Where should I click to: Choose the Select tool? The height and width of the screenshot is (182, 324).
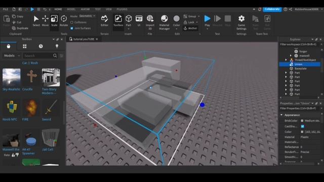(x=36, y=21)
